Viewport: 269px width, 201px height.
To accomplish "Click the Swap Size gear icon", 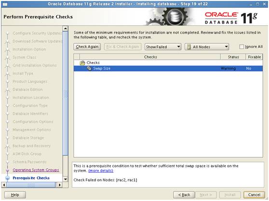I will point(89,68).
